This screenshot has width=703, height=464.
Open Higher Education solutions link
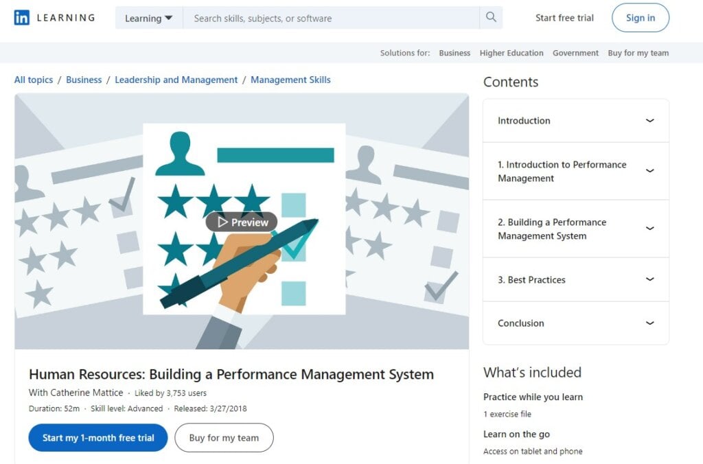(511, 53)
